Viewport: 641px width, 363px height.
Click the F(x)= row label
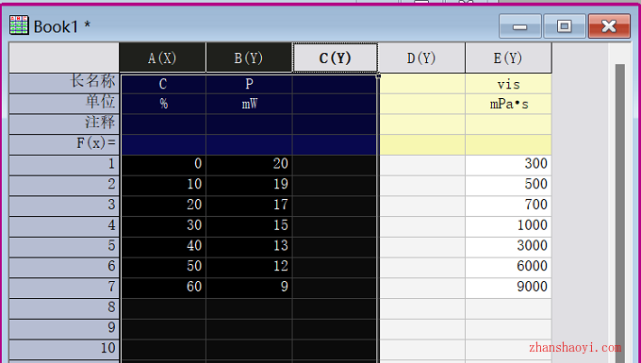64,144
